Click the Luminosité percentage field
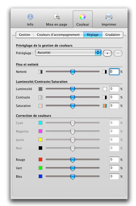 click(x=114, y=89)
